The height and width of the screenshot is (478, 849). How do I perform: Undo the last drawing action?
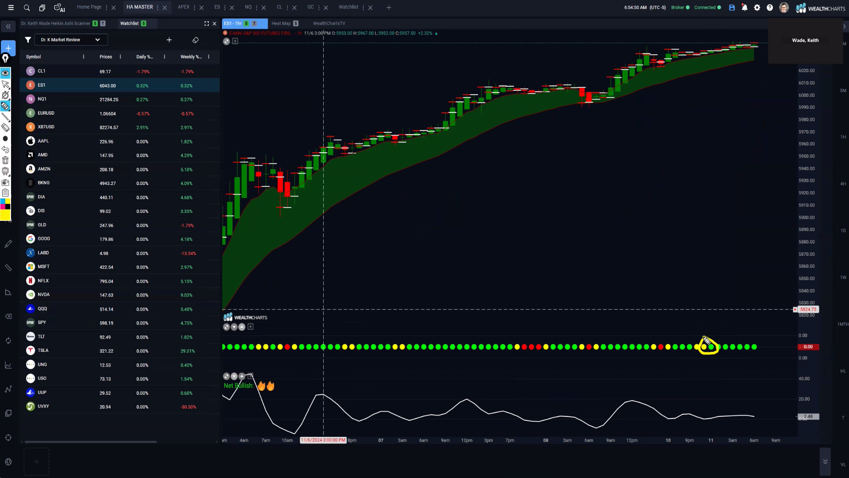click(5, 150)
